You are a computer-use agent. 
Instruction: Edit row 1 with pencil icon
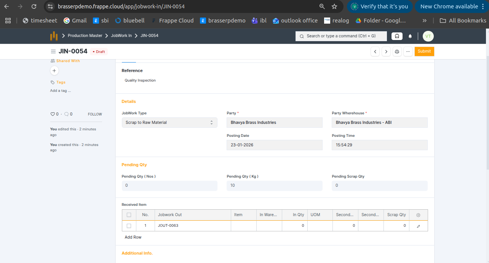coord(418,226)
